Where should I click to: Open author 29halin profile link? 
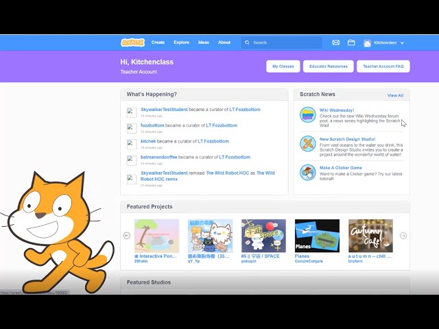pyautogui.click(x=141, y=261)
